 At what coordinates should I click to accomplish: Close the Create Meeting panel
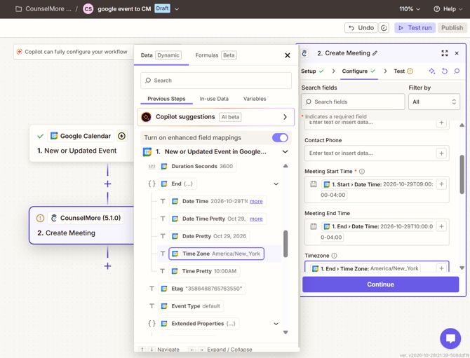tap(457, 53)
